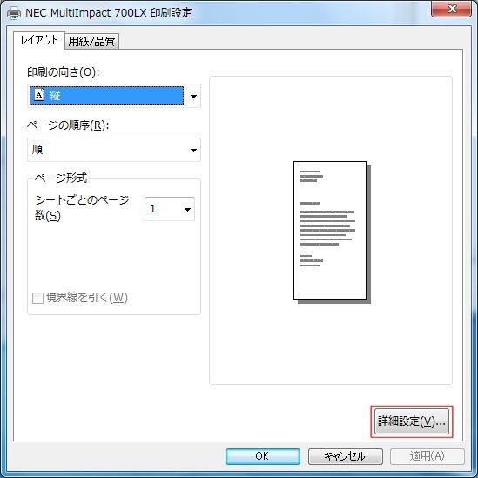Click the 境界線を引く(W) label text

pos(87,298)
